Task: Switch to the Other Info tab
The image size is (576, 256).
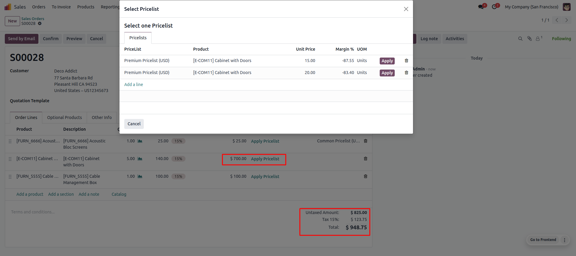Action: point(102,118)
